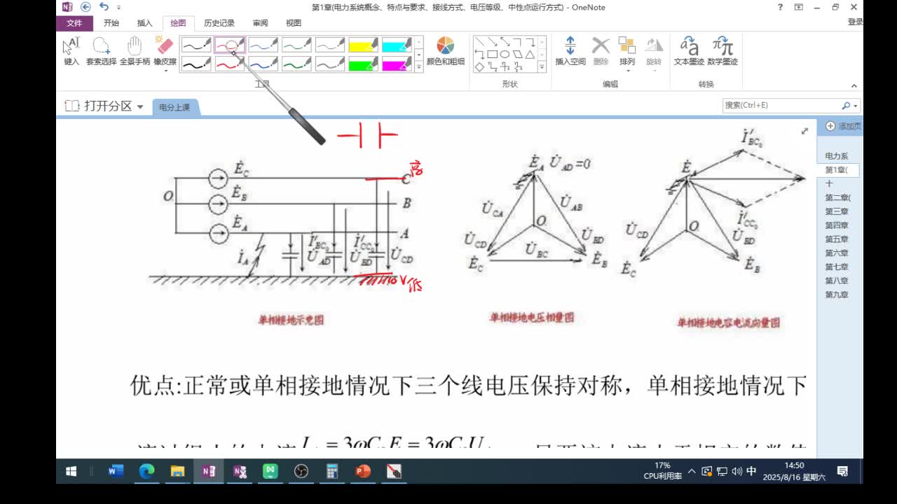Pick the yellow highlighter

coord(364,45)
